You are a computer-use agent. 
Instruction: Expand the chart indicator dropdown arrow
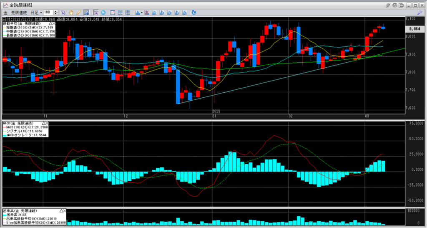pyautogui.click(x=142, y=13)
